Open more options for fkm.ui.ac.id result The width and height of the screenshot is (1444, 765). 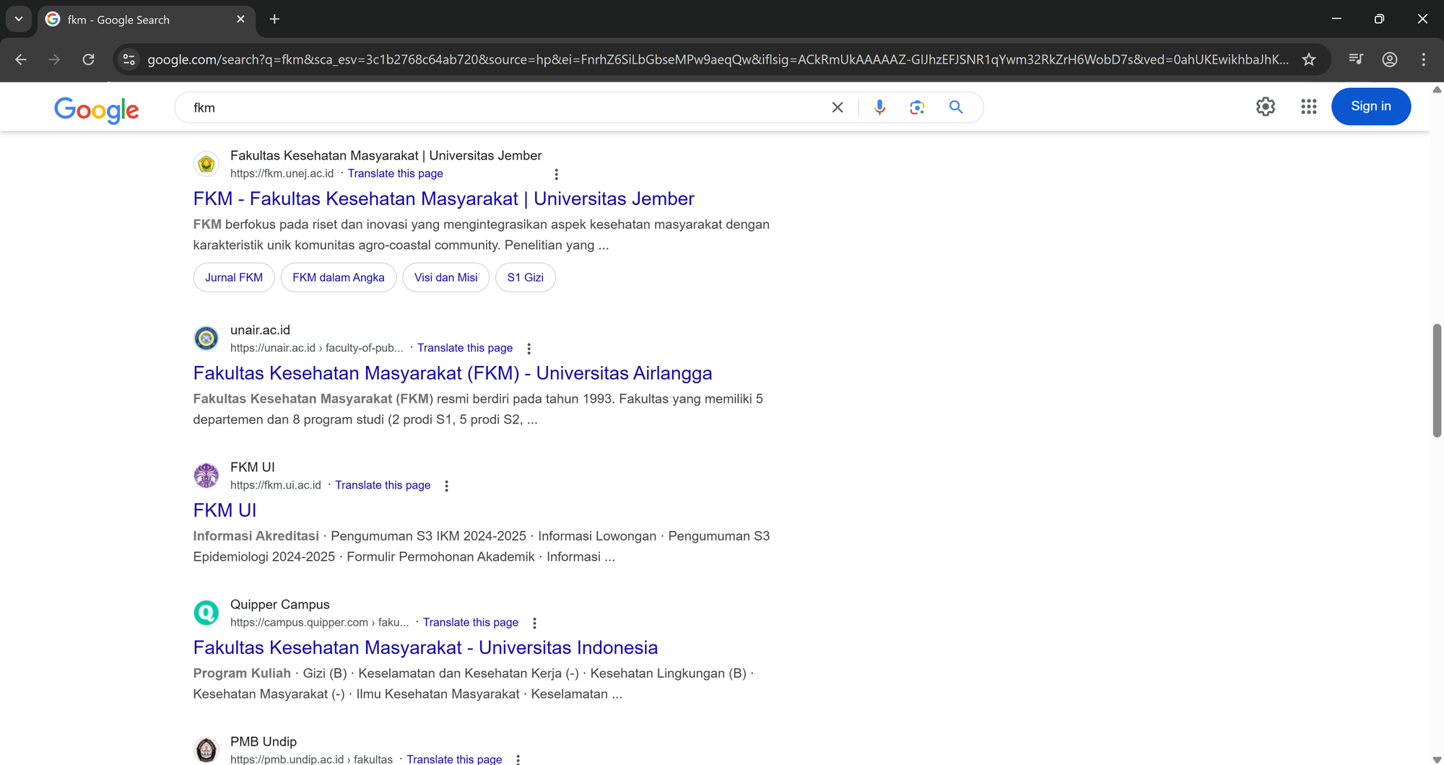click(x=446, y=486)
